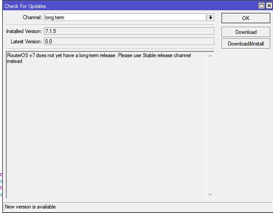Click the Channel label

pos(32,17)
